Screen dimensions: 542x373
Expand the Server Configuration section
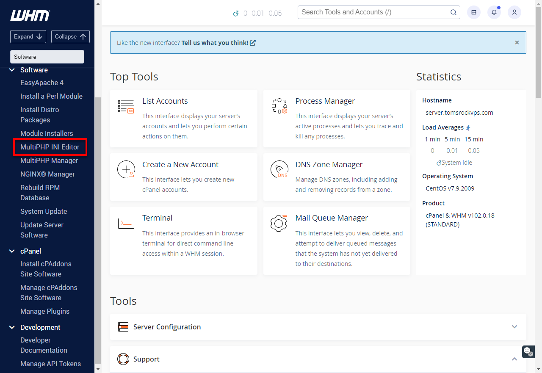[514, 327]
